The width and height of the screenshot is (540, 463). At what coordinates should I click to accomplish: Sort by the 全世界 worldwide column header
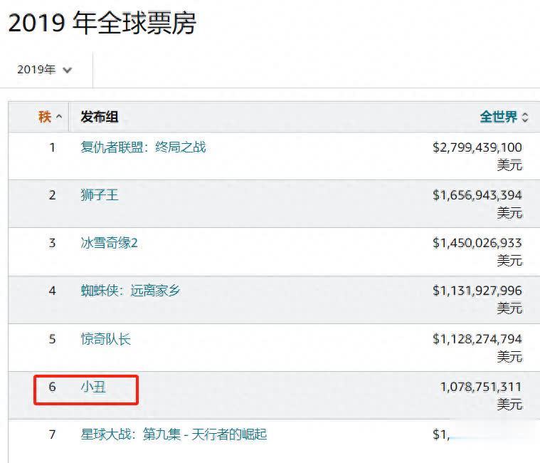(504, 117)
